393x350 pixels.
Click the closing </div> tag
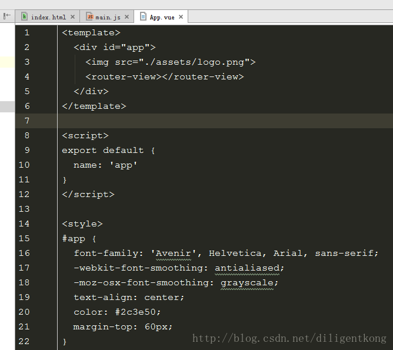click(91, 91)
